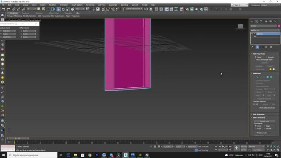Select the Face constraint radio button
Image resolution: width=281 pixels, height=158 pixels.
click(256, 129)
